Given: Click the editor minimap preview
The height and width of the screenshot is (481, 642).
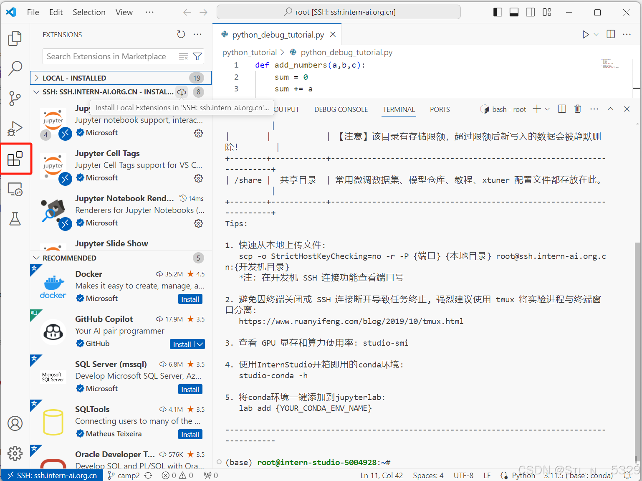Looking at the screenshot, I should tap(610, 63).
